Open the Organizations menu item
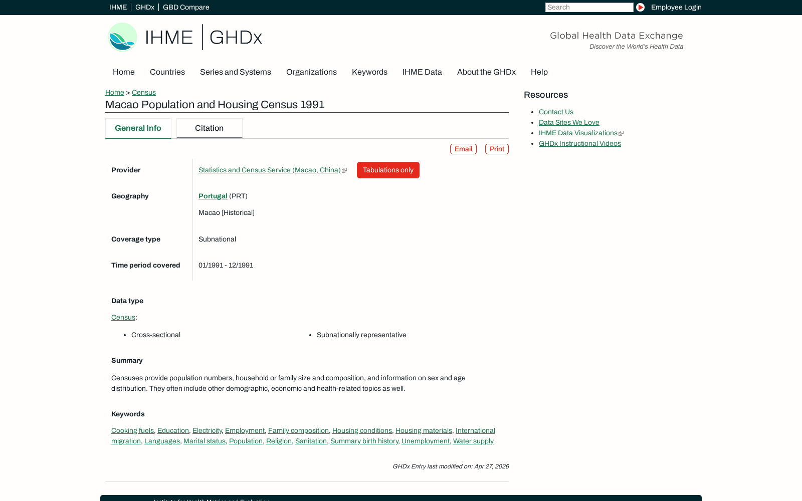Screen dimensions: 802x501 (311, 72)
